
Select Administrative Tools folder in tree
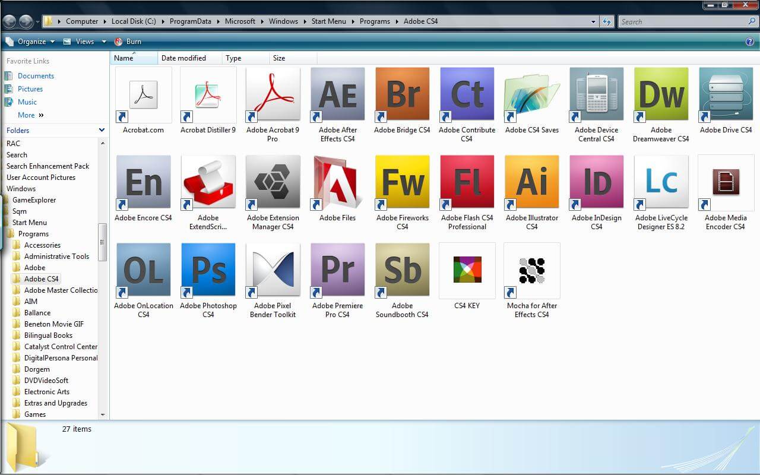pos(56,256)
